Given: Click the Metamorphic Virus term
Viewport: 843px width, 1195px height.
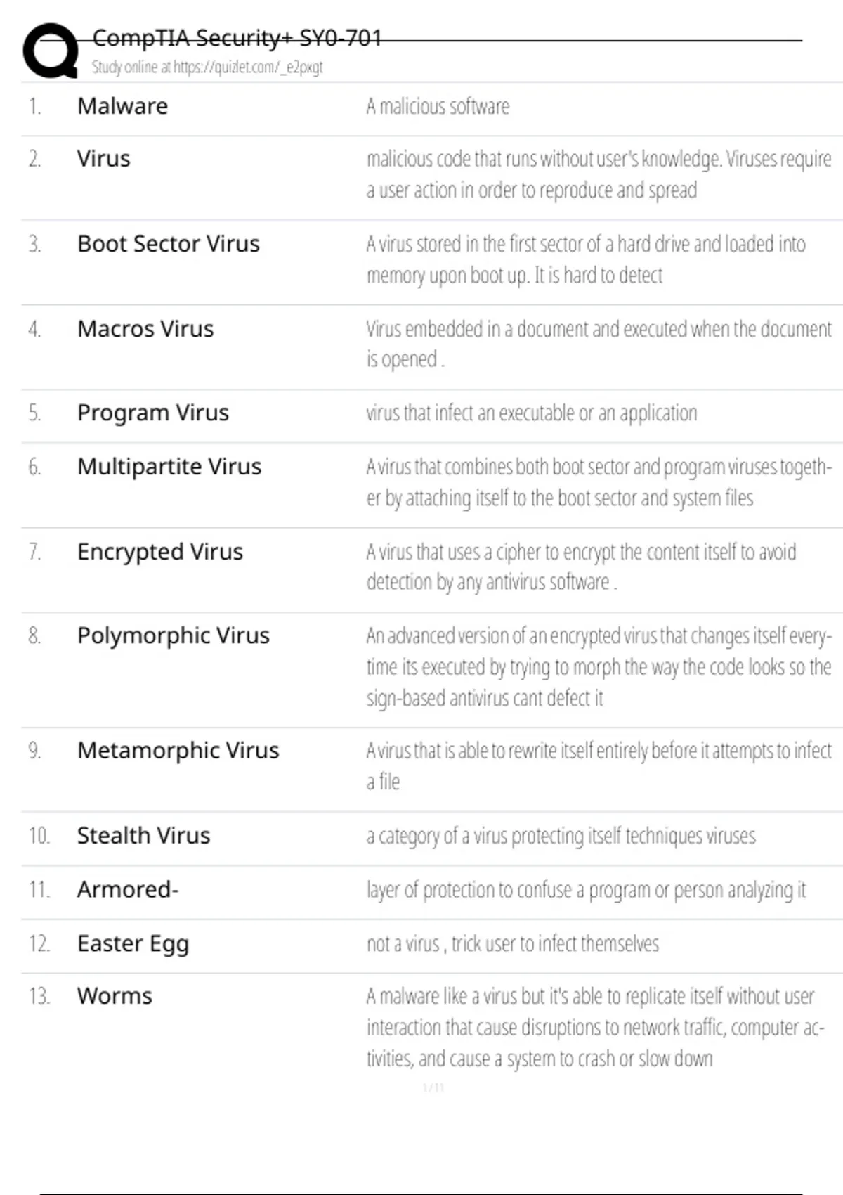Looking at the screenshot, I should tap(178, 751).
